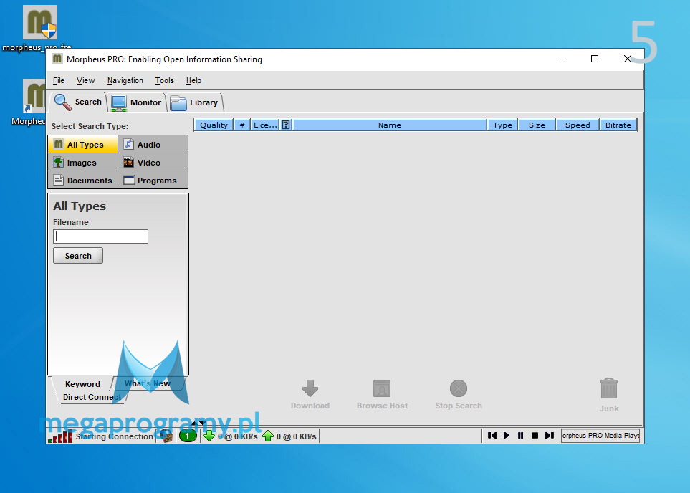Image resolution: width=690 pixels, height=493 pixels.
Task: Skip to previous track in media player
Action: click(x=492, y=436)
